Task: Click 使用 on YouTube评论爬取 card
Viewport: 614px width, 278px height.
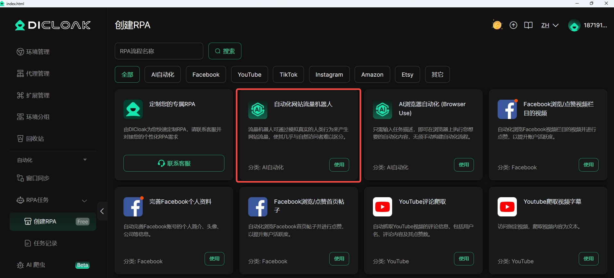Action: tap(464, 259)
